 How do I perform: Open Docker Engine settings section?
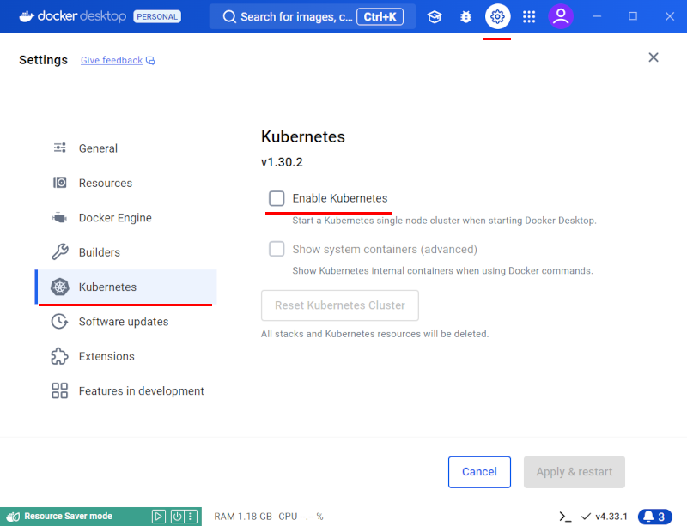(x=126, y=217)
